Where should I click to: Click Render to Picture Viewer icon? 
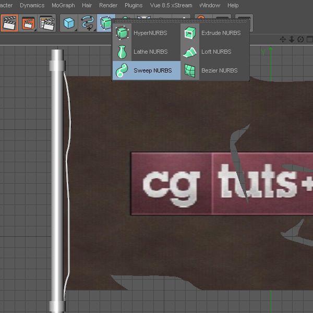tap(28, 23)
